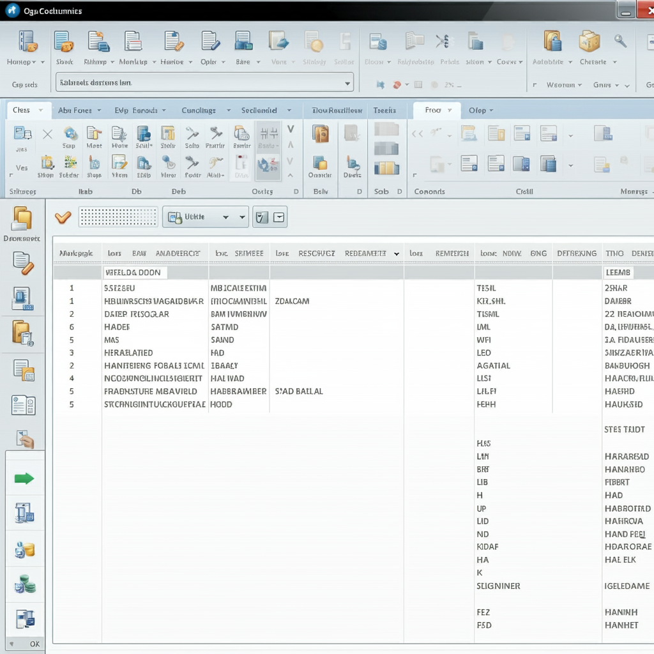
Task: Select the Moet ribbon icon
Action: (94, 134)
